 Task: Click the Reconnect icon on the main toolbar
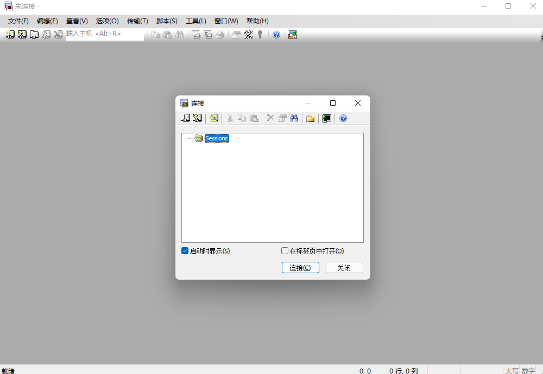pos(46,34)
